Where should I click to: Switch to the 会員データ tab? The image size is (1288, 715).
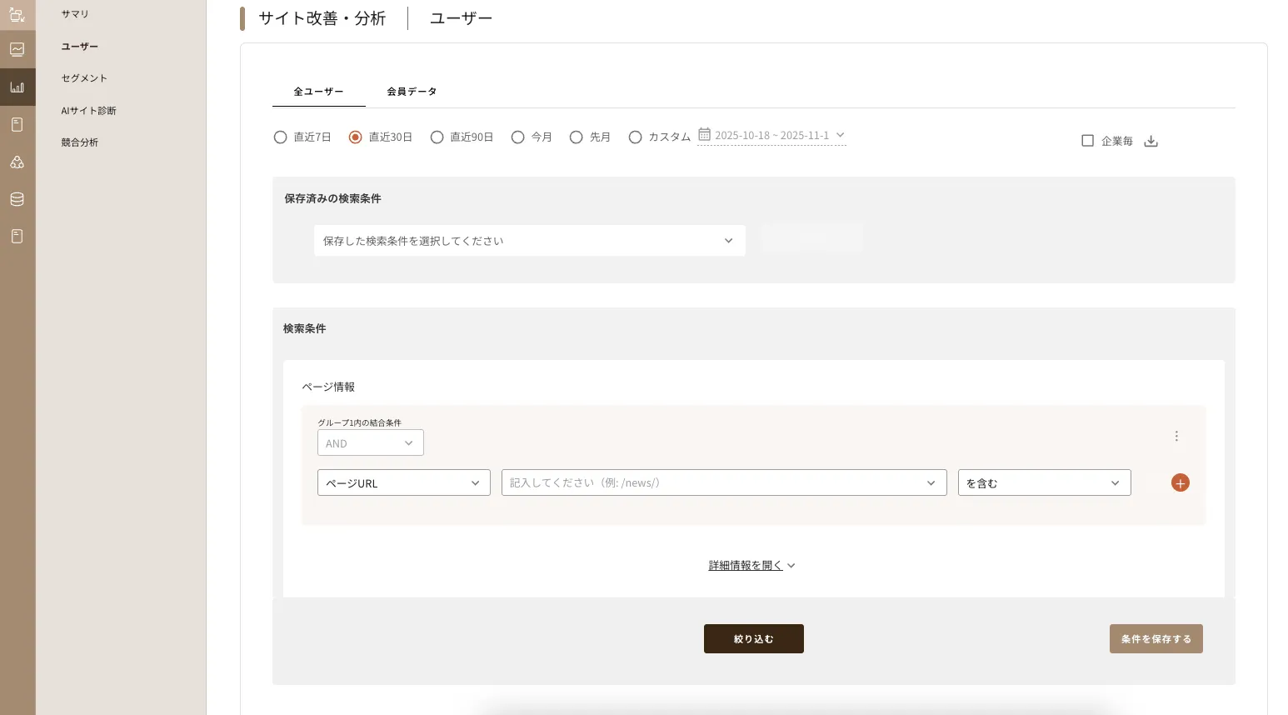412,92
